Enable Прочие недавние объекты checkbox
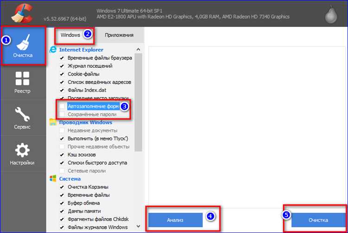Viewport: 348px width, 233px height. [62, 147]
